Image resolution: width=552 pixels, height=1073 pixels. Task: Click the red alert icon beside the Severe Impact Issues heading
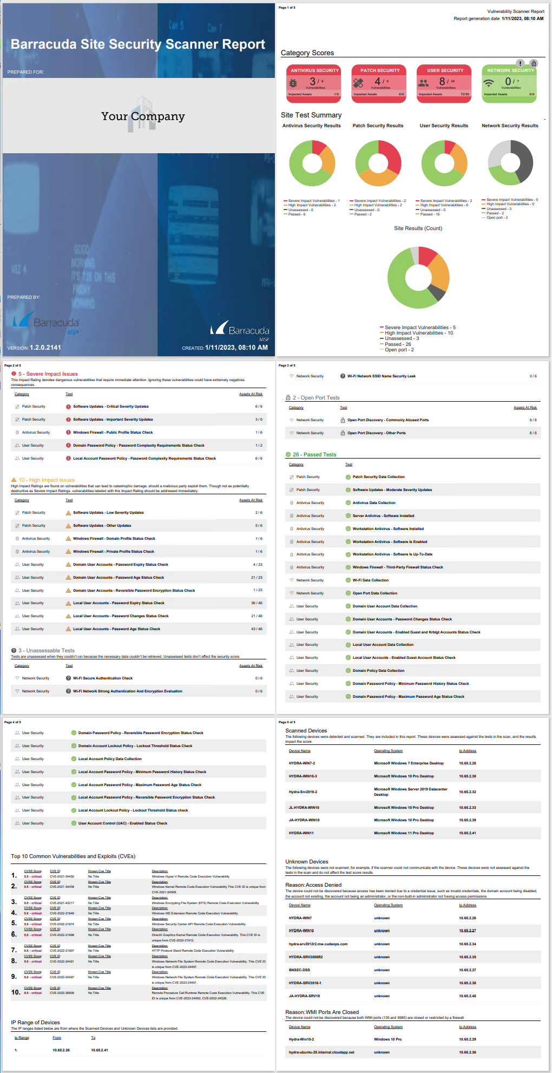[x=14, y=374]
